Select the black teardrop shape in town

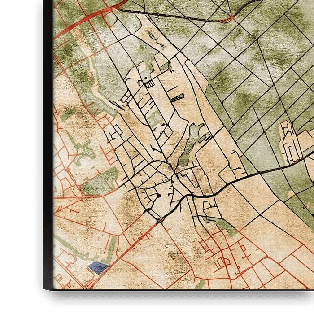158,195
